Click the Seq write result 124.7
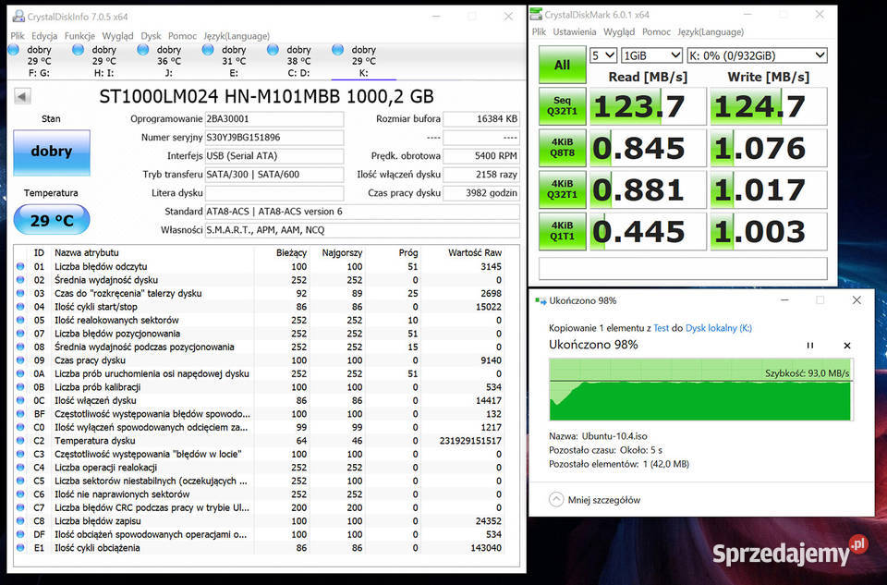 coord(768,106)
